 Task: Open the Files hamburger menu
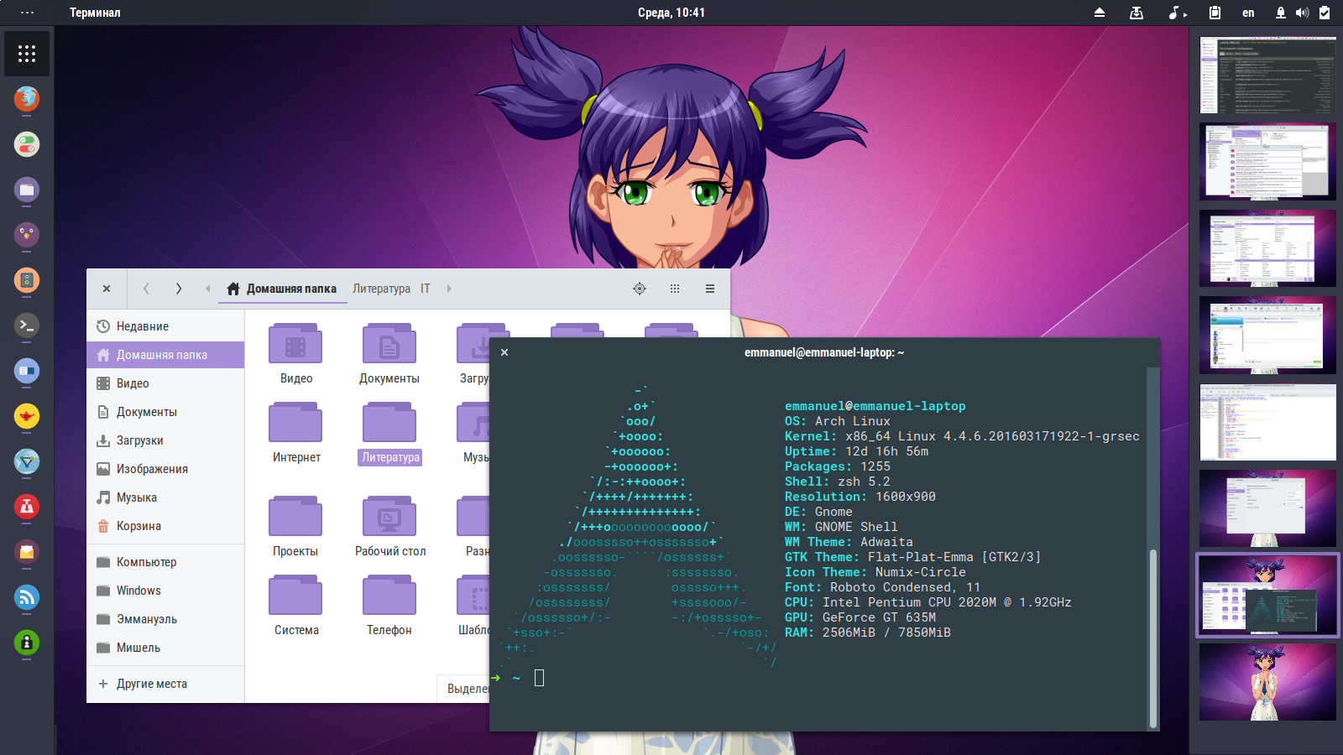tap(710, 289)
